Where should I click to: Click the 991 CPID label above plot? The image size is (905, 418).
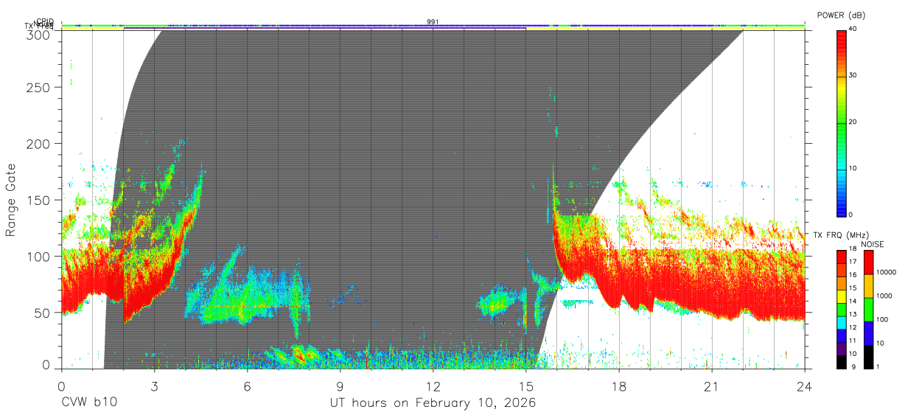coord(433,22)
